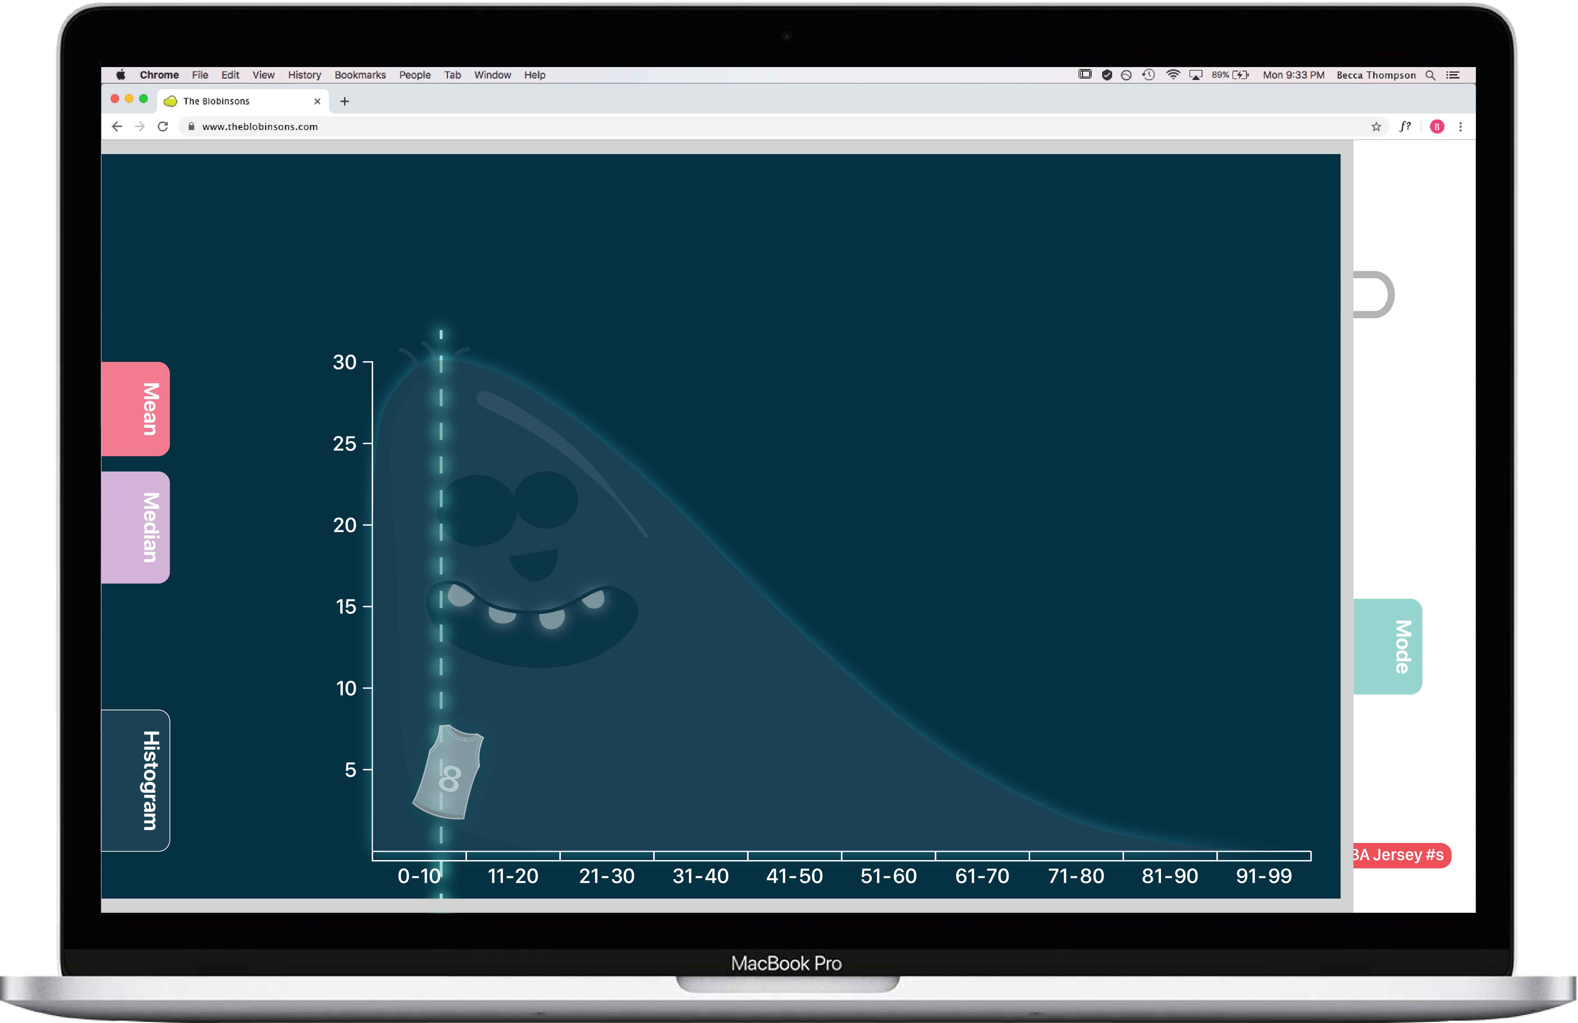Image resolution: width=1578 pixels, height=1023 pixels.
Task: Open the Edit menu
Action: click(230, 75)
